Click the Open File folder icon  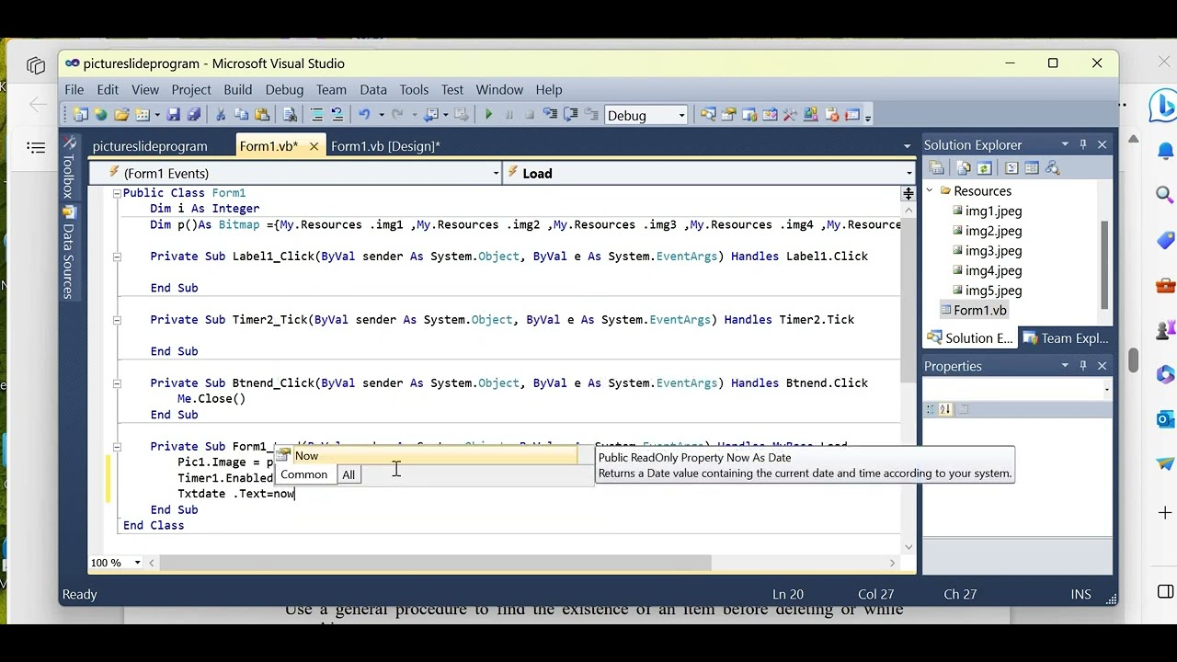click(121, 115)
